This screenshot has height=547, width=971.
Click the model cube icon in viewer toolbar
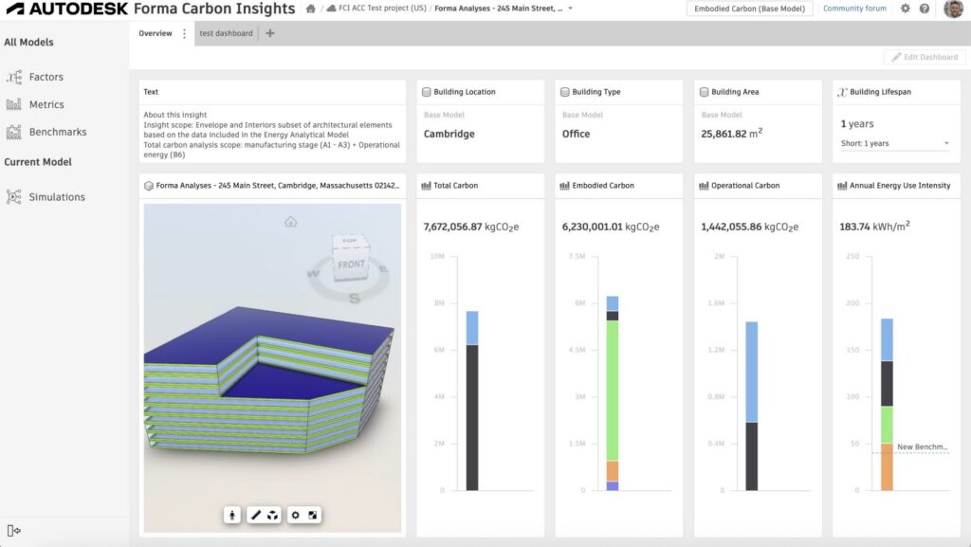273,515
